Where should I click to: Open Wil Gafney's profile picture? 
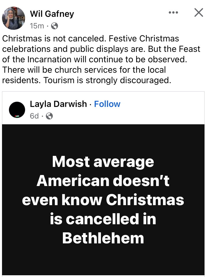(14, 18)
